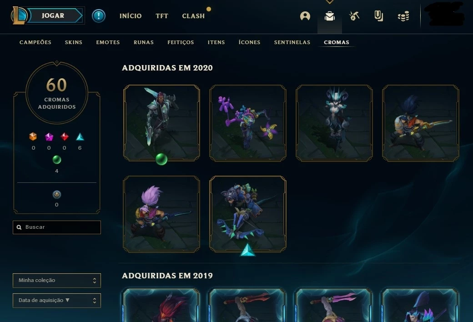Expand the Minha coleção dropdown

[57, 280]
